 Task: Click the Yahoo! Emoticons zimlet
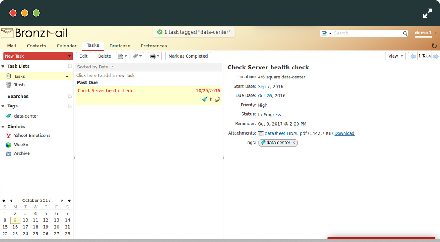tap(32, 136)
